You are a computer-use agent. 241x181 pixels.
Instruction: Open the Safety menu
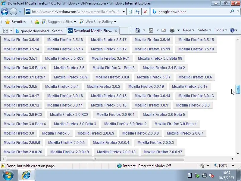pos(205,30)
